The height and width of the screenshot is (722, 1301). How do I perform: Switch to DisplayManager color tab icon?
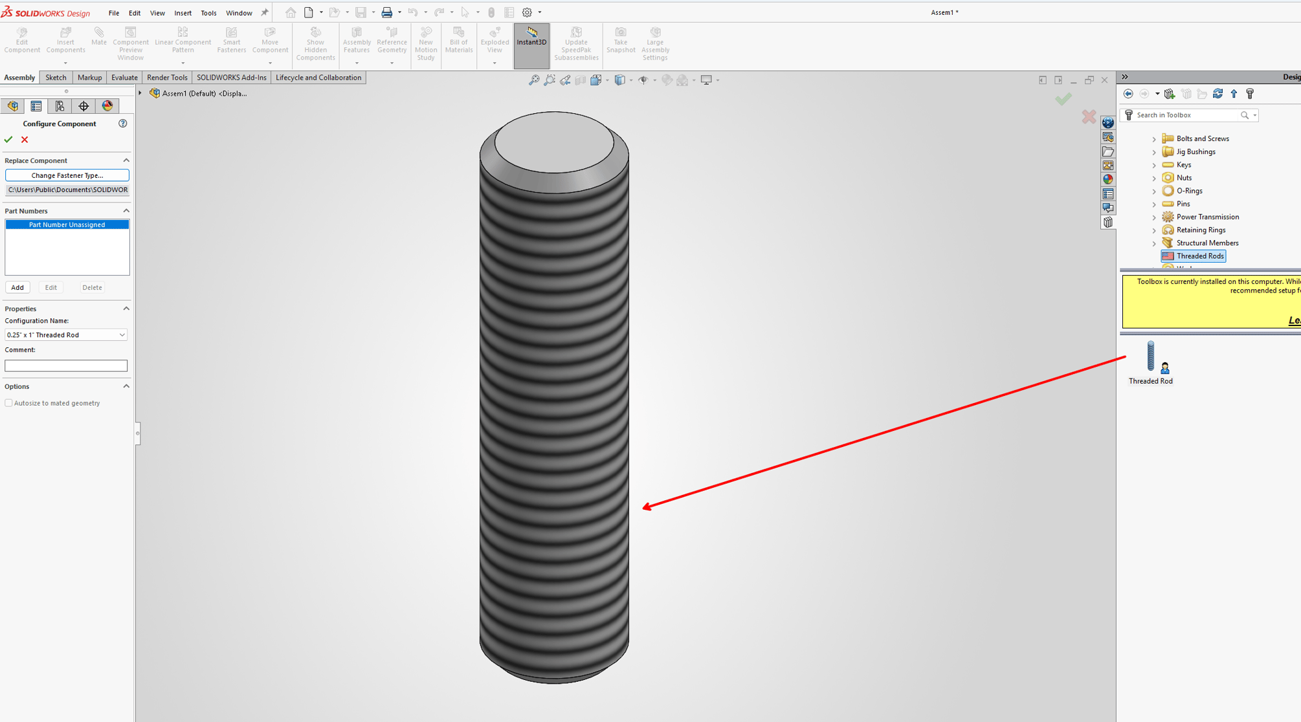(x=107, y=106)
